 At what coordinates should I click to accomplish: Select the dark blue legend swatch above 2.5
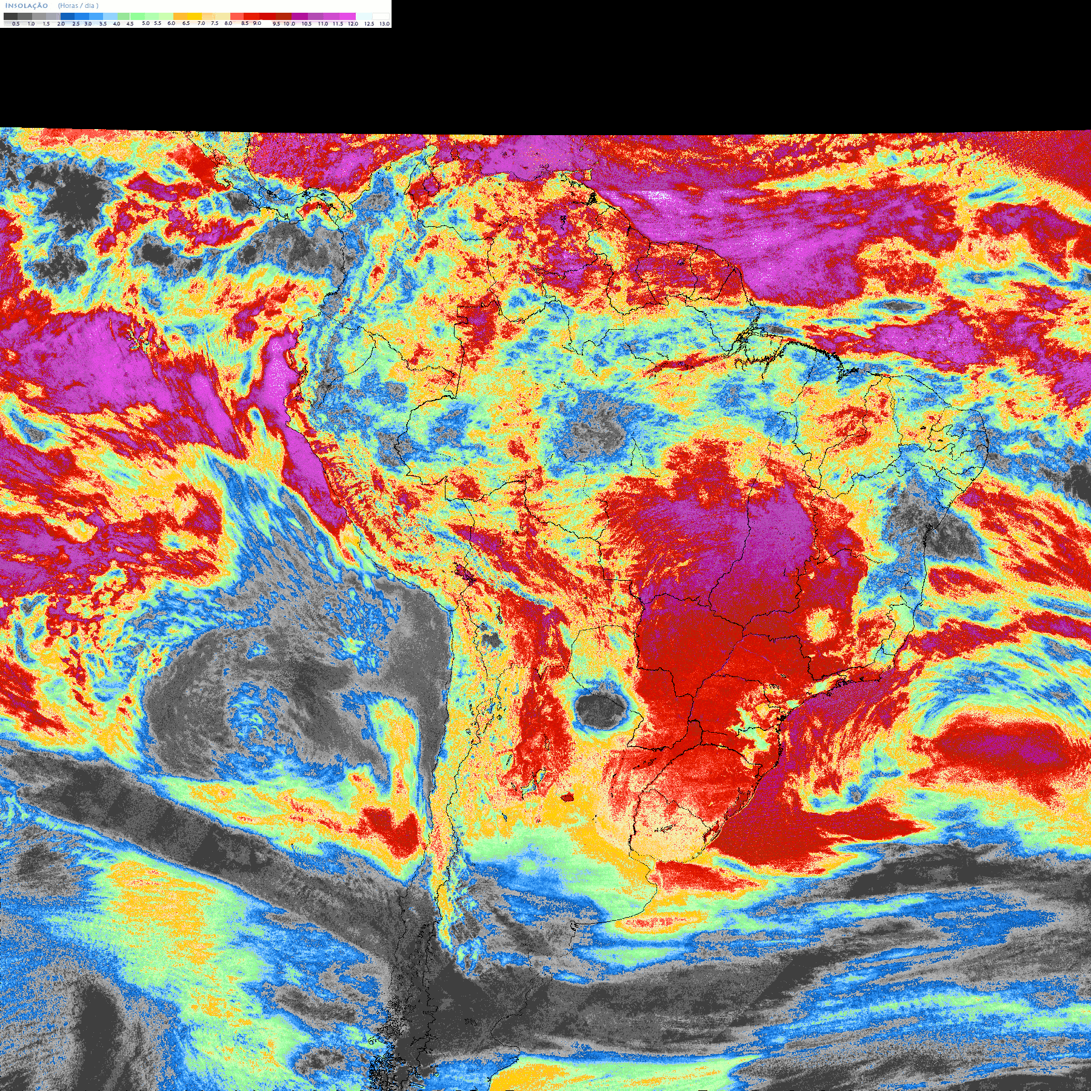tap(67, 16)
